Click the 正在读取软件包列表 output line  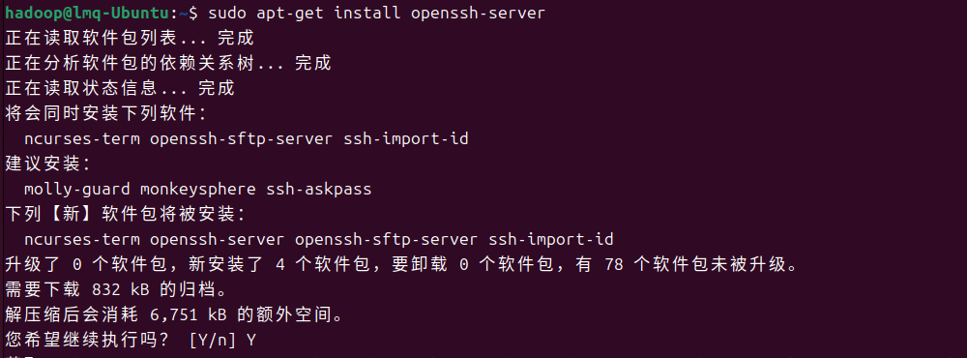pyautogui.click(x=130, y=39)
